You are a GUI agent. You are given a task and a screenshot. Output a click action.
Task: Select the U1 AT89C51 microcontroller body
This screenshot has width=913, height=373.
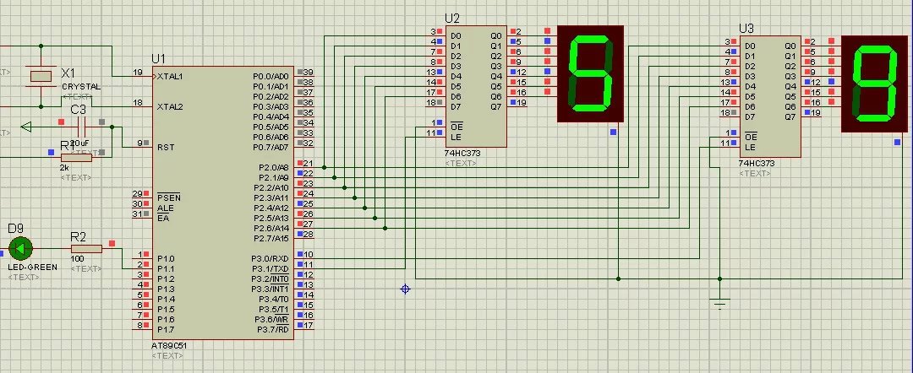point(223,203)
